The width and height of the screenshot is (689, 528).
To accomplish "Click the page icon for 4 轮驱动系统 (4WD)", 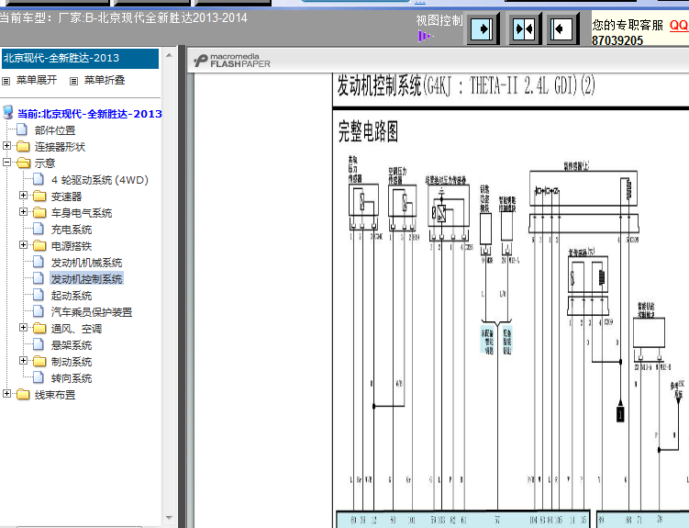I will click(x=39, y=179).
